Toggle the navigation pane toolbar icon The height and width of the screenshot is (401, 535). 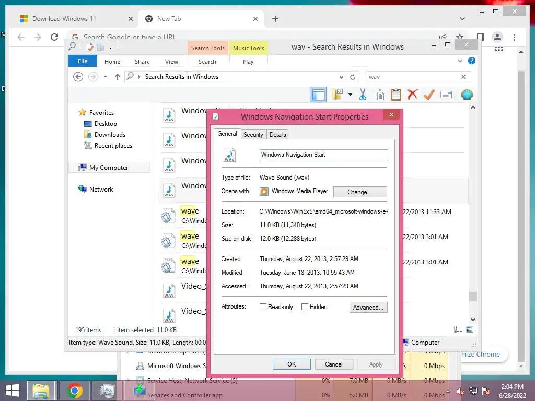click(318, 95)
